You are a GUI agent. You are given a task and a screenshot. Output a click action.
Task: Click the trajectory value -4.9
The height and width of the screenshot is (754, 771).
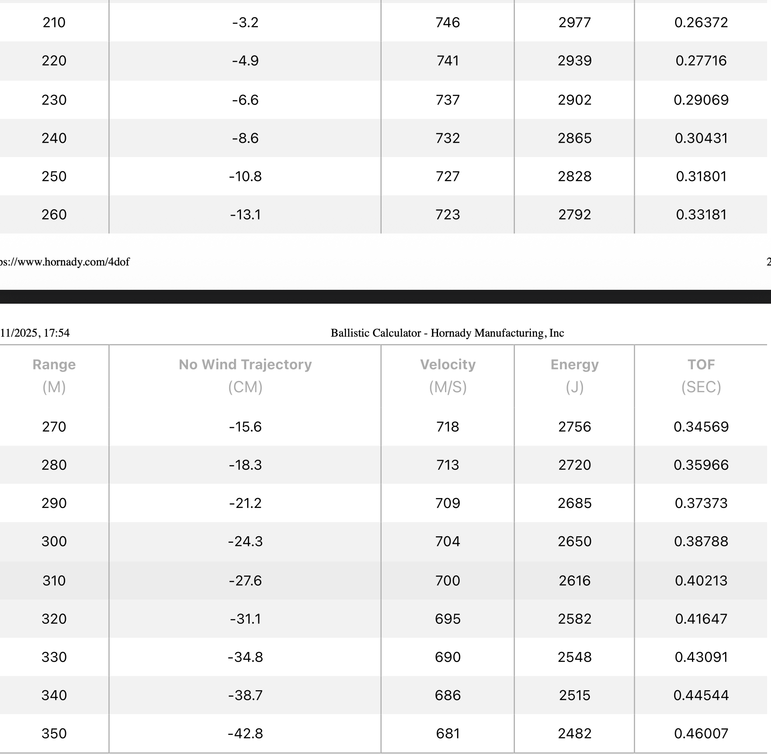pos(245,61)
